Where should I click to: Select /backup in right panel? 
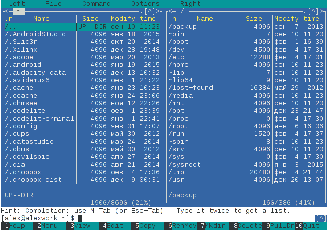click(x=246, y=27)
